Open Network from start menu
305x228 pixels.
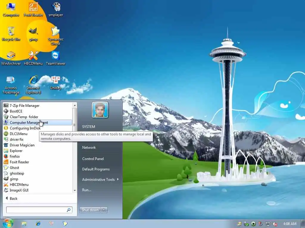(89, 148)
